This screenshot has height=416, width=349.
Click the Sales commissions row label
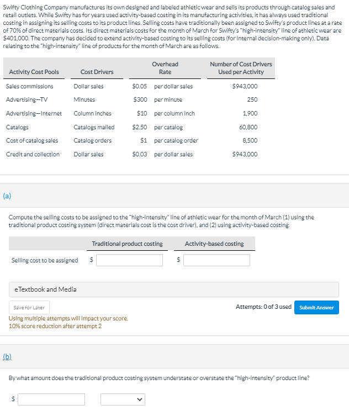(29, 86)
